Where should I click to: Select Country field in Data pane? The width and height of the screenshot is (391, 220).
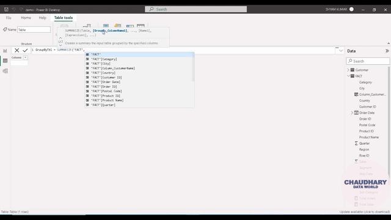(x=364, y=100)
